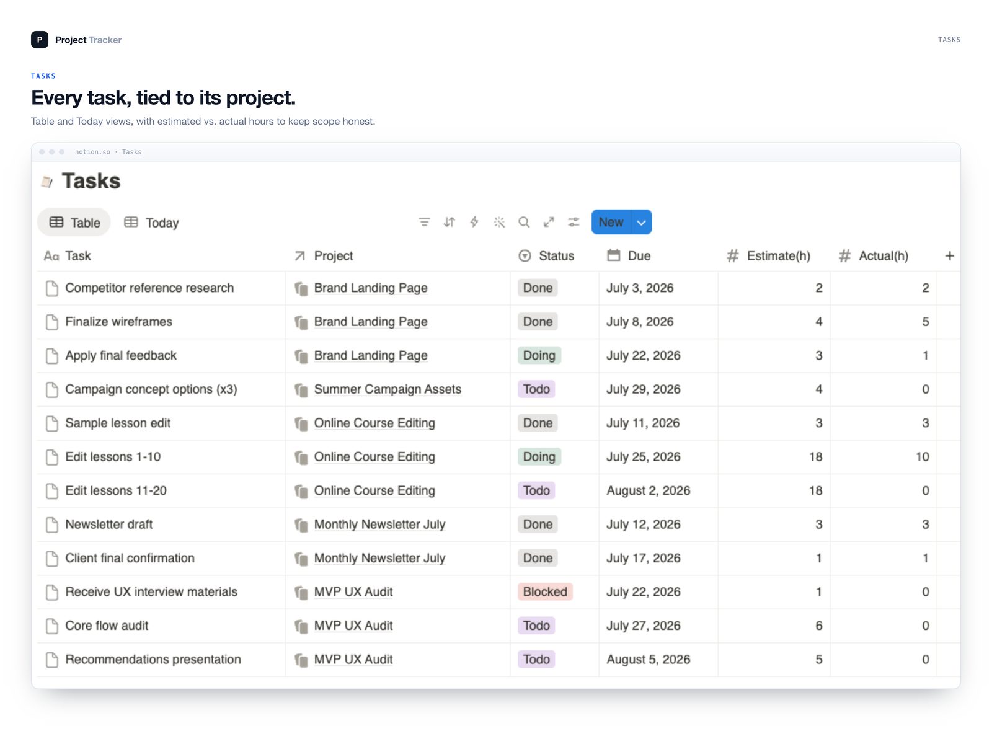Click the New button
This screenshot has width=992, height=744.
pyautogui.click(x=611, y=222)
